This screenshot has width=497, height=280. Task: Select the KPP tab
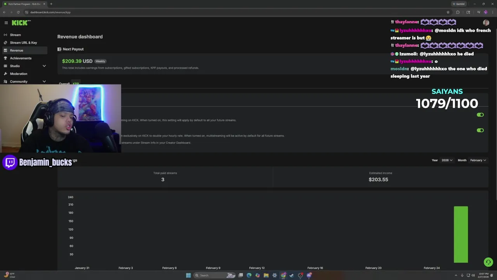click(76, 84)
